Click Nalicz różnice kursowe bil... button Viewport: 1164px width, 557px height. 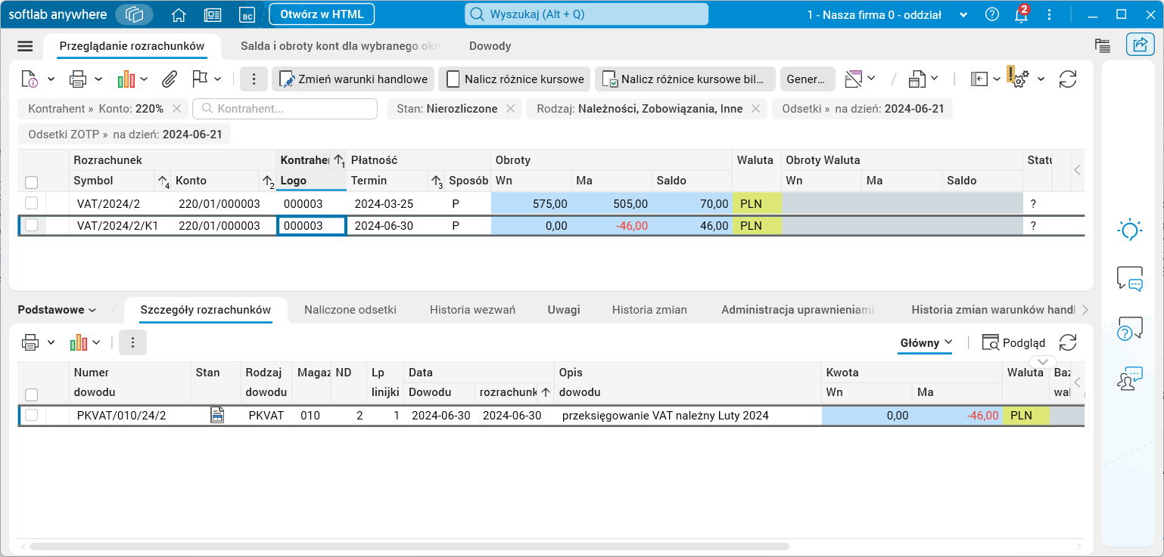tap(685, 79)
